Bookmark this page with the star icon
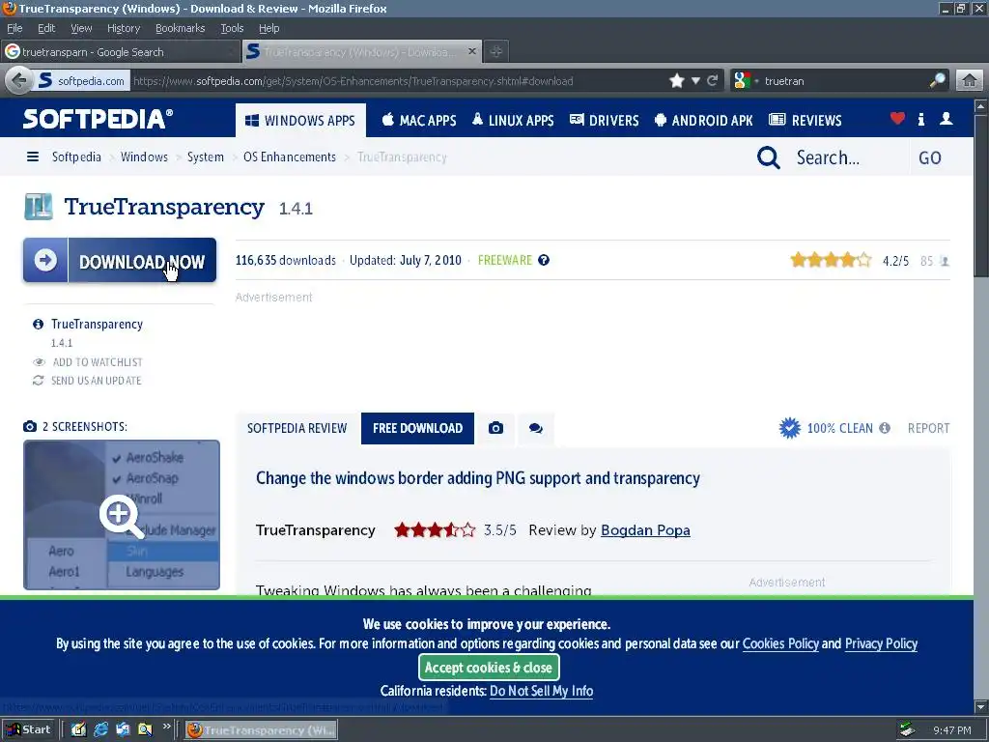989x742 pixels. coord(677,81)
